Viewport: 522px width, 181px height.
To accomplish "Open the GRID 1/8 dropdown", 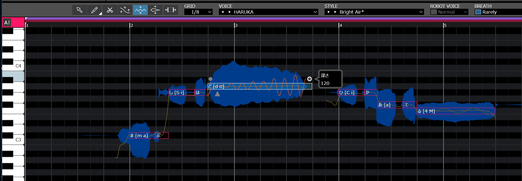I will click(x=198, y=12).
